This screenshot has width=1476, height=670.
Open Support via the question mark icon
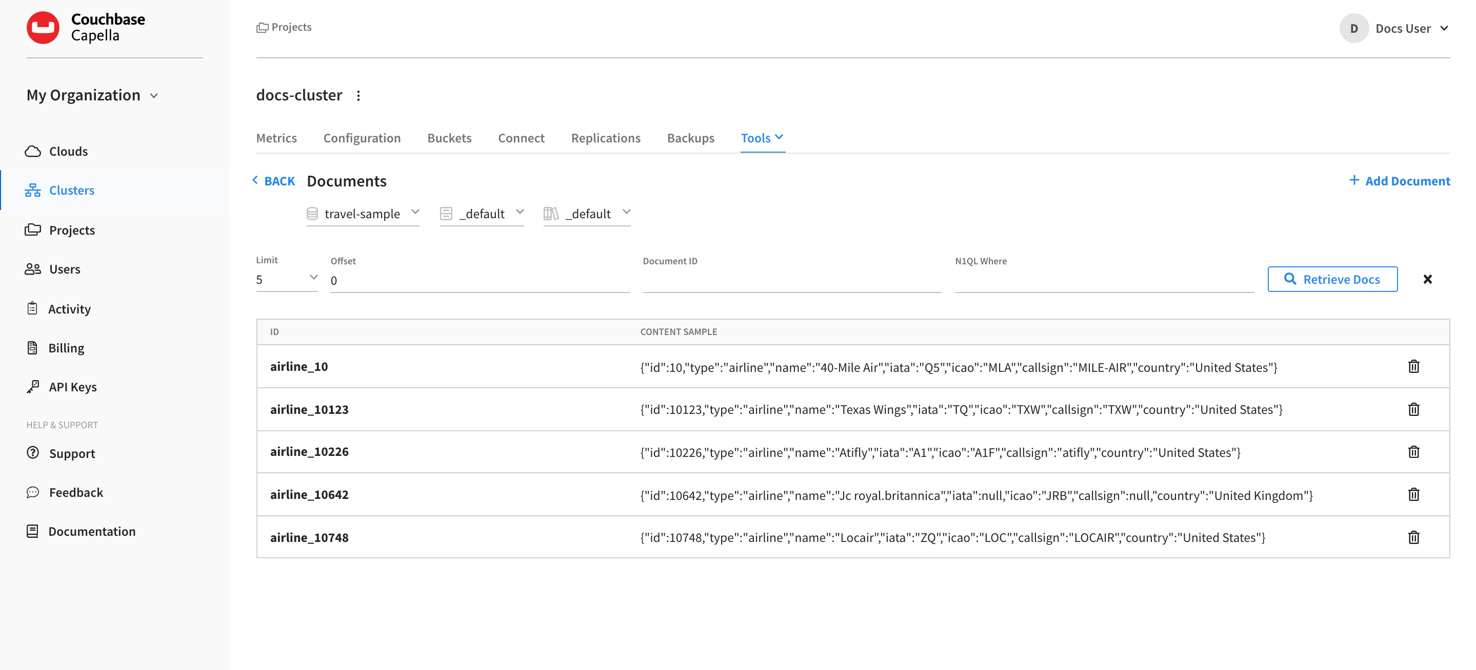pos(33,453)
